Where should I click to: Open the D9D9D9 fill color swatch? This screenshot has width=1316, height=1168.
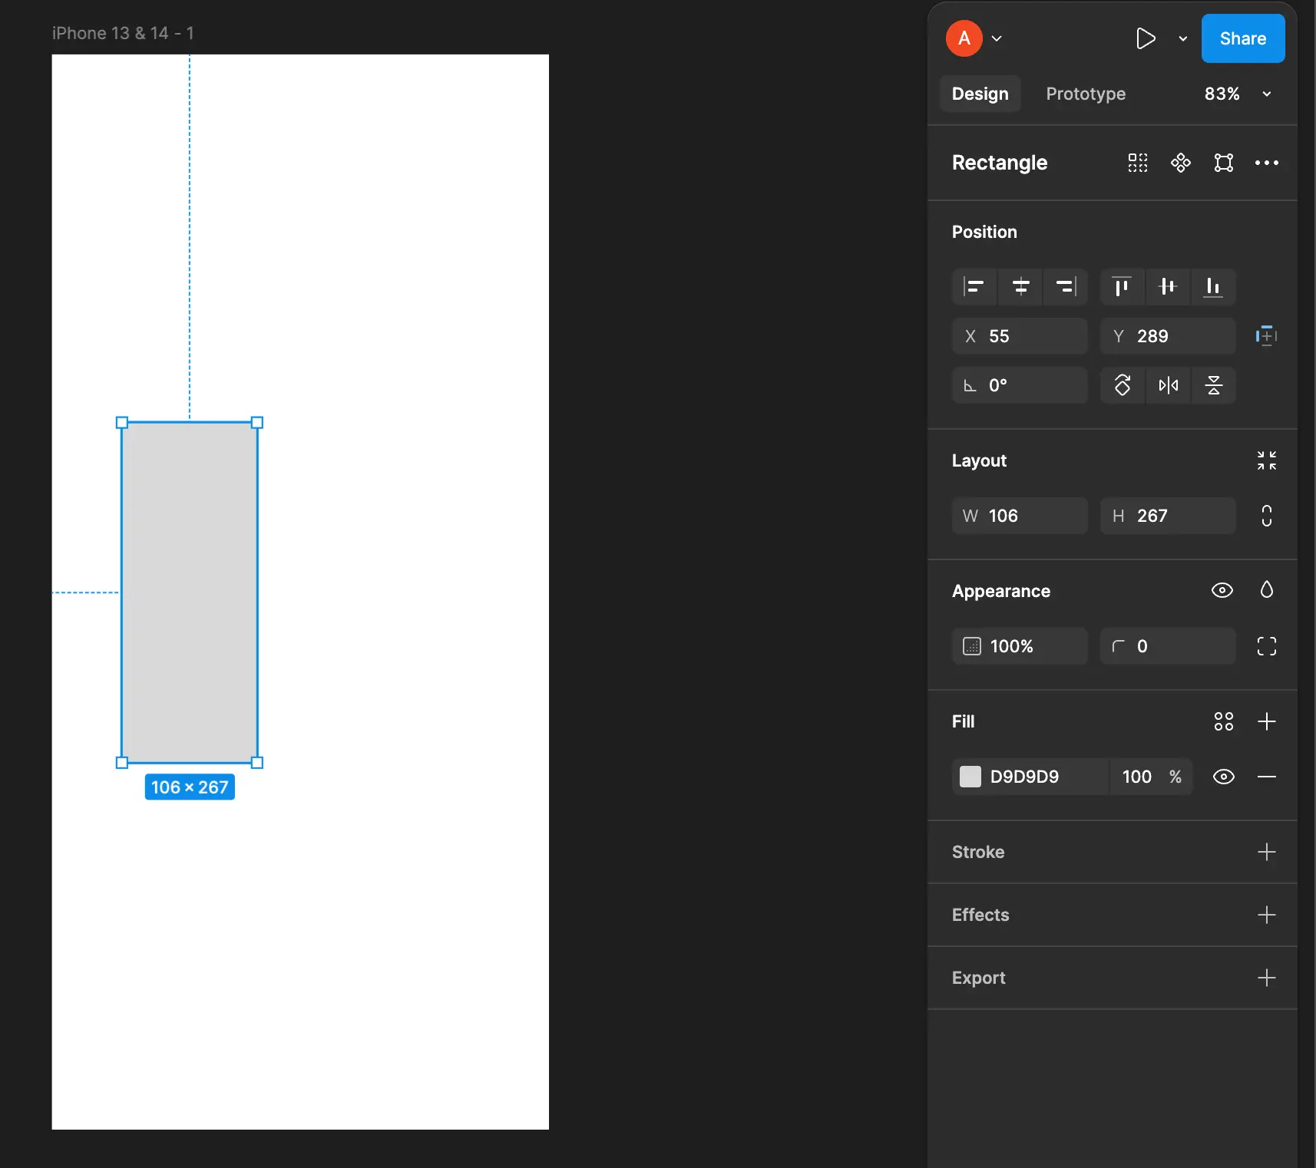click(x=970, y=777)
